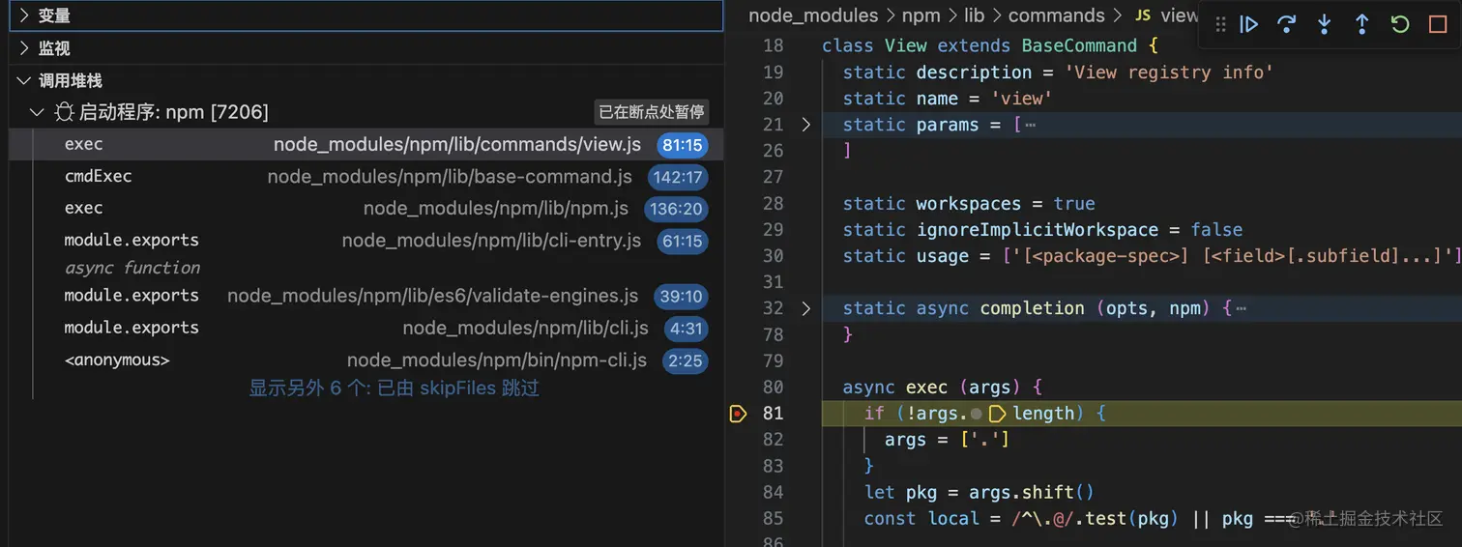Click 'View registry info' string on line 19
Image resolution: width=1462 pixels, height=547 pixels.
click(x=1169, y=72)
